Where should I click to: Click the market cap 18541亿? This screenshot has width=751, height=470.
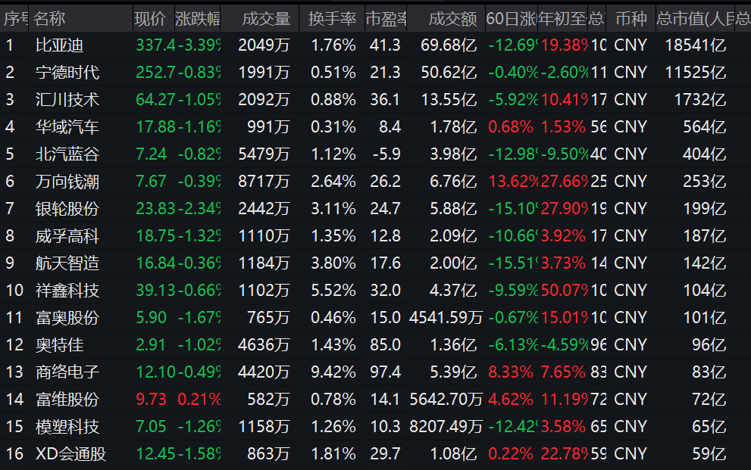(x=696, y=45)
